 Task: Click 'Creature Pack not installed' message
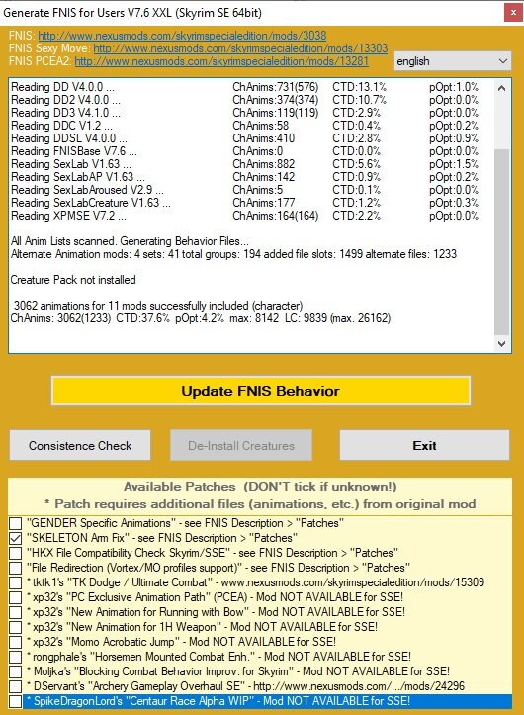click(x=73, y=280)
